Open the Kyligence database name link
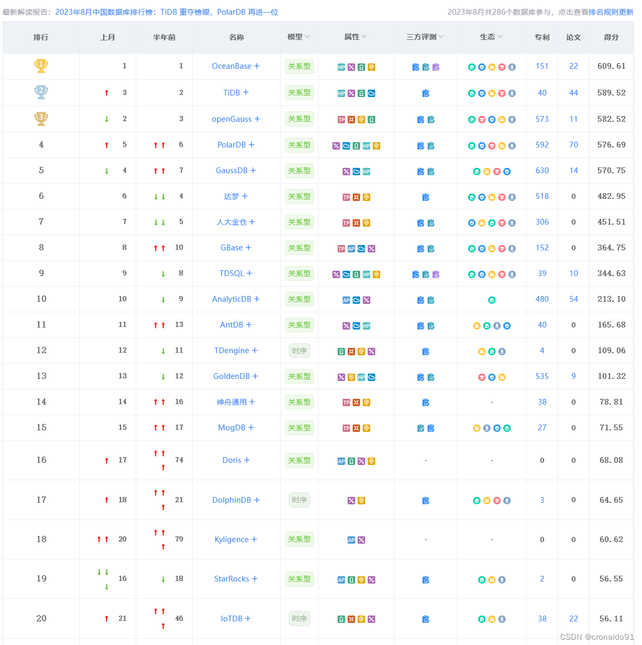This screenshot has height=645, width=642. 232,540
